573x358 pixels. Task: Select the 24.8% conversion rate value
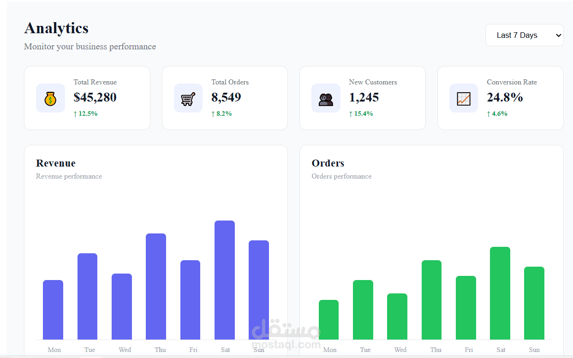click(505, 97)
